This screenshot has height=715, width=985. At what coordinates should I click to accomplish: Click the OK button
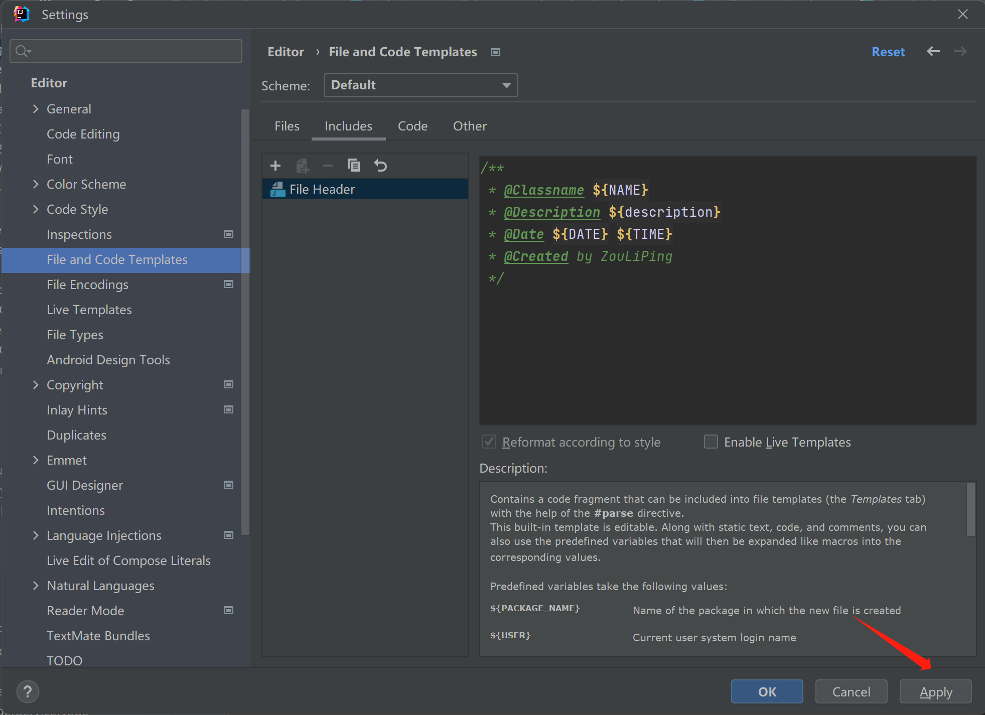click(x=767, y=691)
